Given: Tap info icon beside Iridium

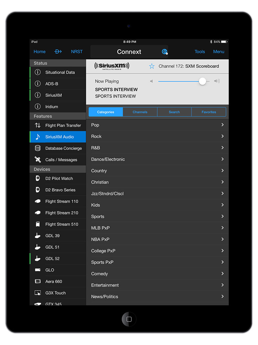Looking at the screenshot, I should [x=38, y=107].
